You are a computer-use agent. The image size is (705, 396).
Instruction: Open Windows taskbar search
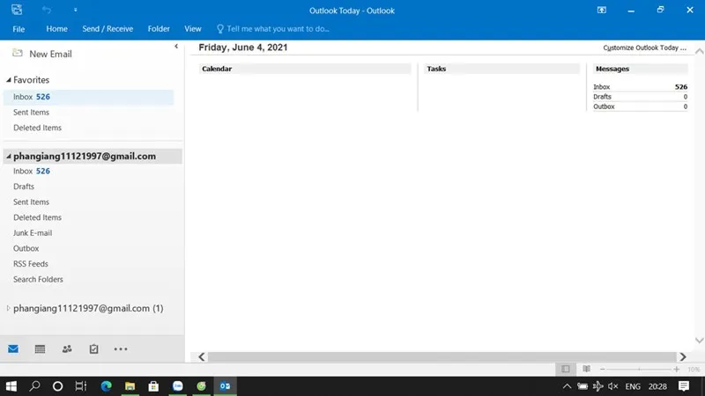point(34,386)
